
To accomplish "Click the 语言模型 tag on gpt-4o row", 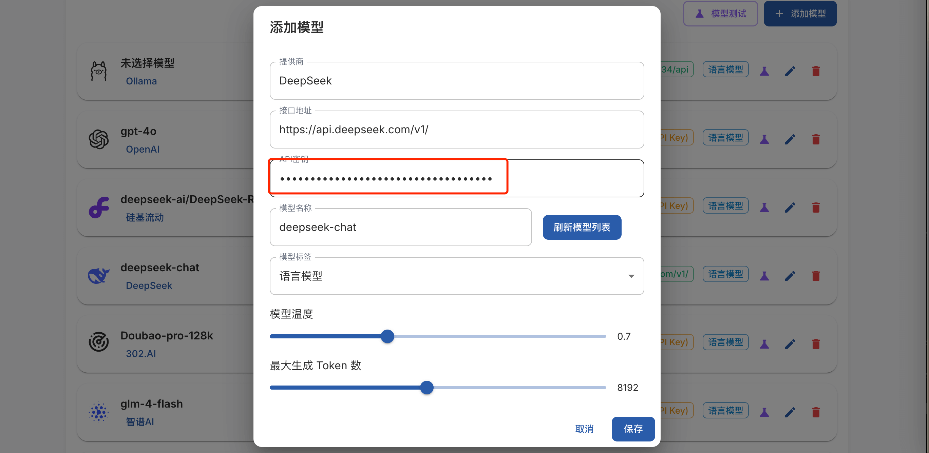I will (x=725, y=138).
